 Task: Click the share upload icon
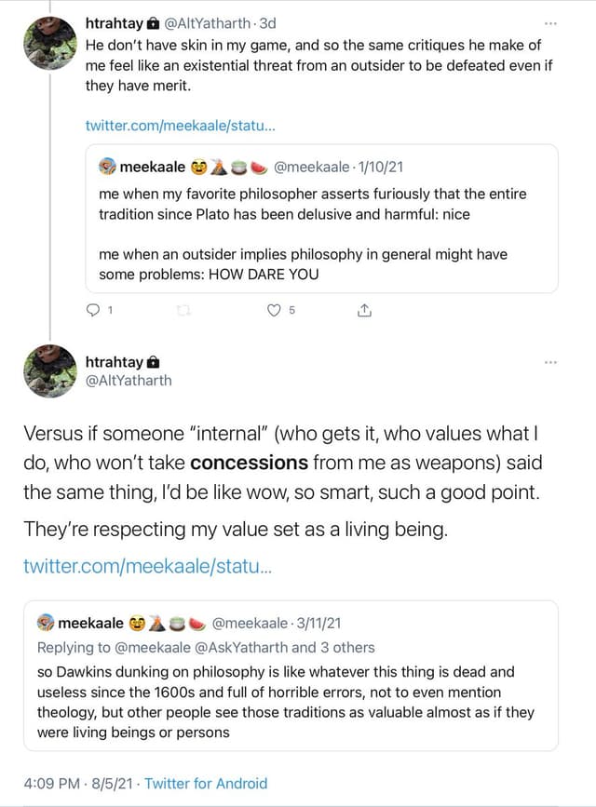coord(364,311)
